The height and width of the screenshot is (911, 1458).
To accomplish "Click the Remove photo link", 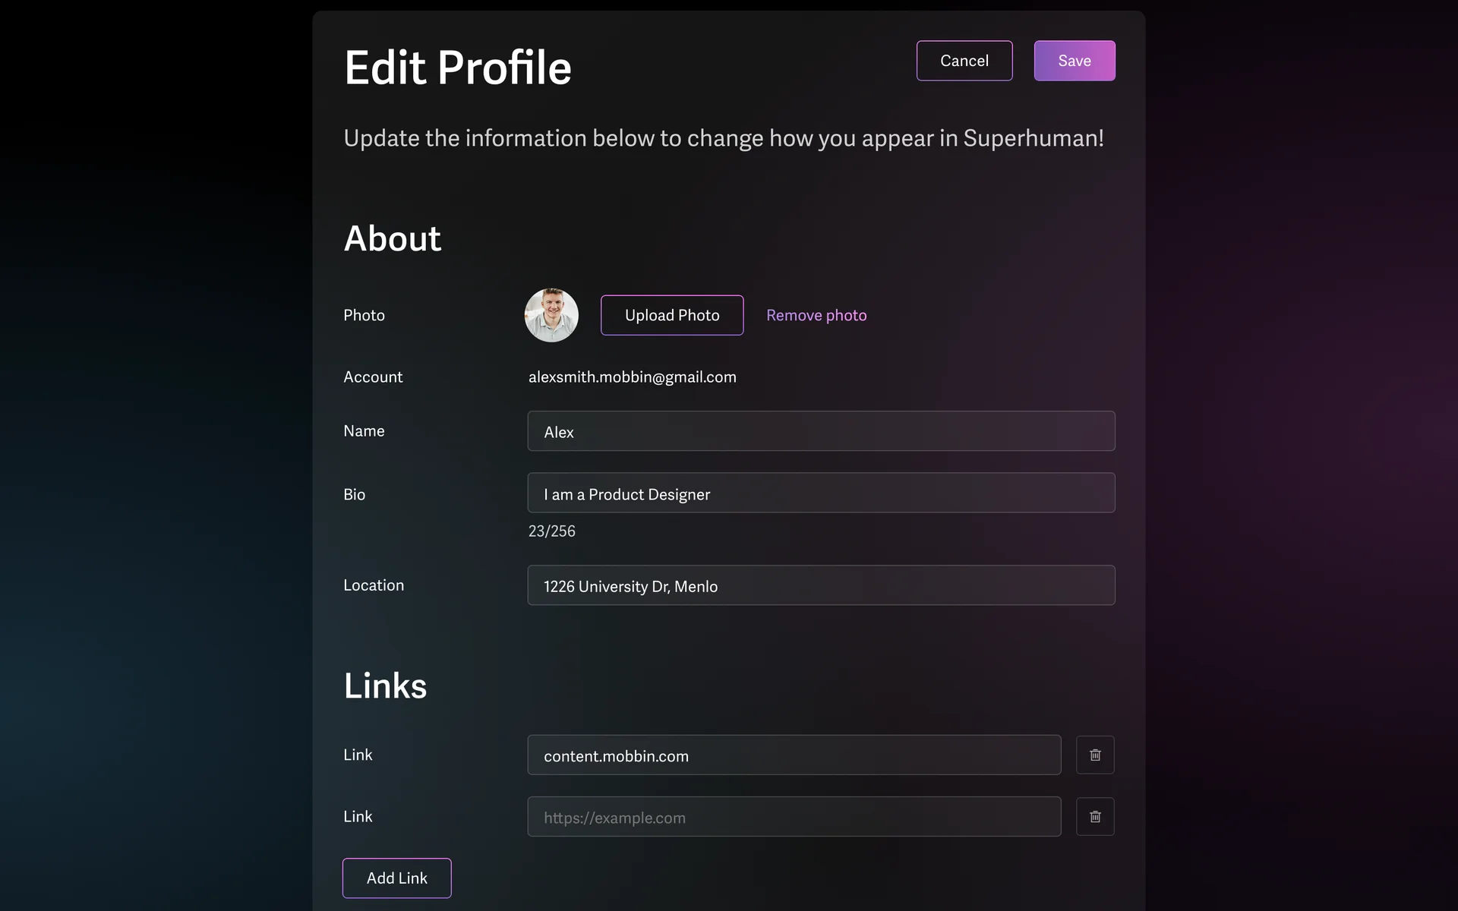I will pos(816,315).
